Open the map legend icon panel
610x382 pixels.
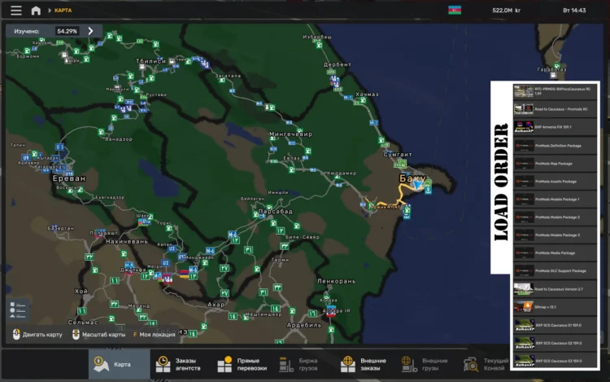pos(18,310)
